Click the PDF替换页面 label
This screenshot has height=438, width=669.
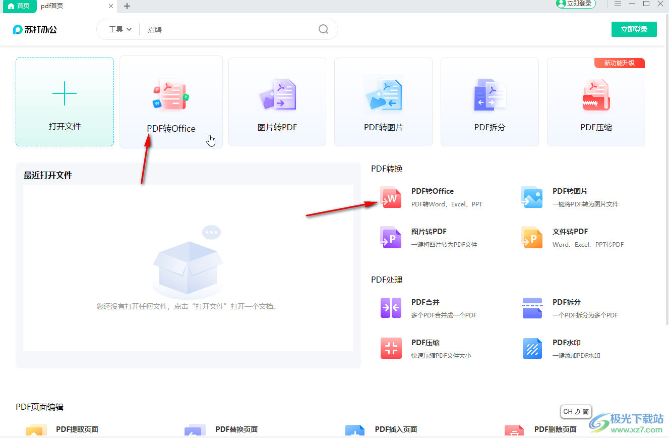236,429
